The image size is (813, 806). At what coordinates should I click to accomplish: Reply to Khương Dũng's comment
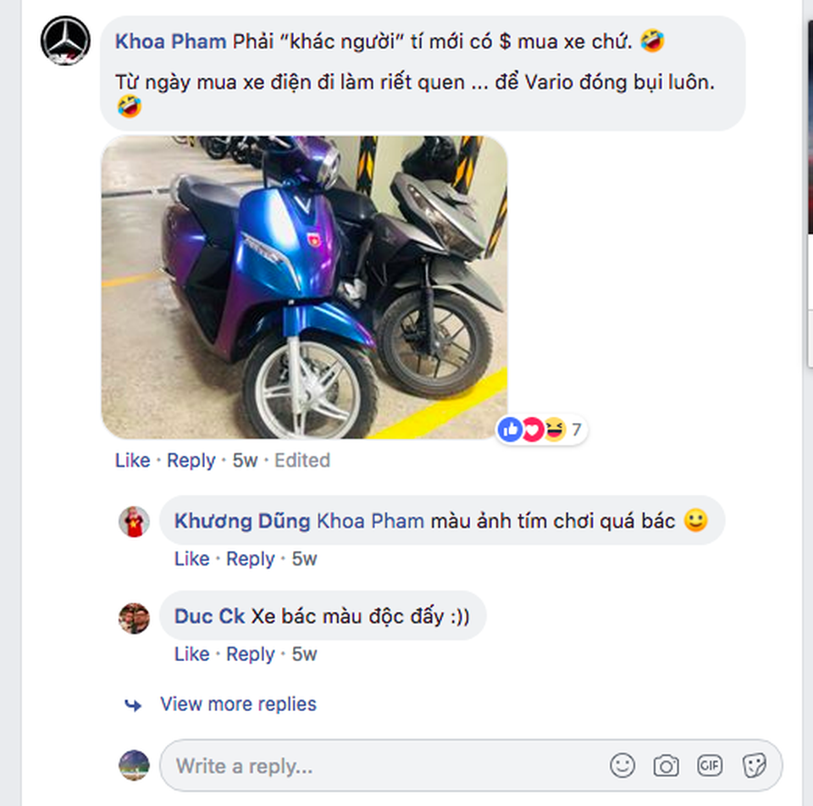point(250,559)
